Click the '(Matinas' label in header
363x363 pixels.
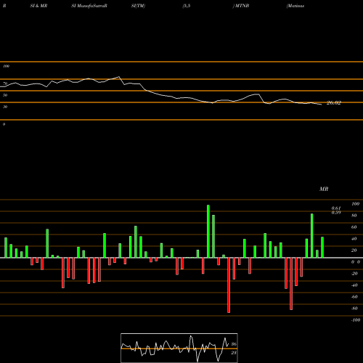click(295, 6)
